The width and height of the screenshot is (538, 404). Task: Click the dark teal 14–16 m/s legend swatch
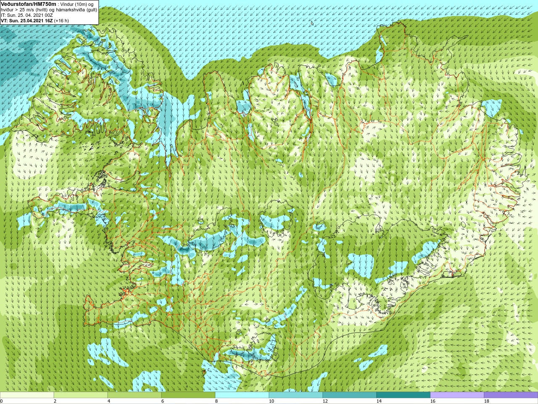point(403,395)
